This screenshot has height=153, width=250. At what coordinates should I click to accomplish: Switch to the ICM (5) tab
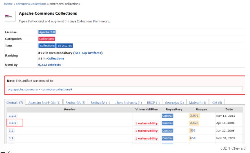point(216,103)
